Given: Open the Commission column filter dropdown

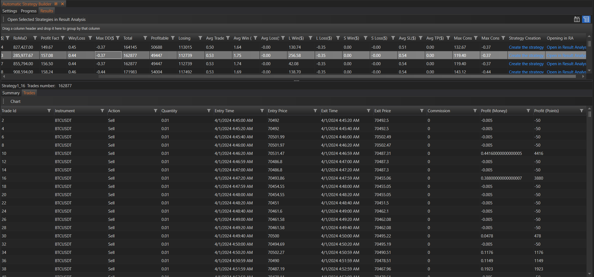Looking at the screenshot, I should pyautogui.click(x=475, y=111).
